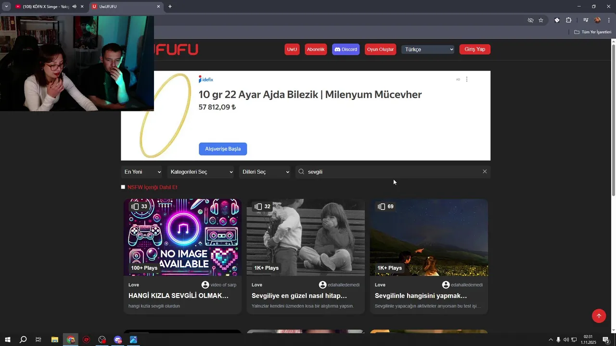
Task: Expand the En Yeni sort dropdown
Action: pos(141,172)
